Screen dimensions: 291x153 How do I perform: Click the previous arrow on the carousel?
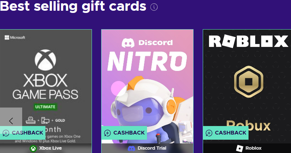tap(11, 121)
